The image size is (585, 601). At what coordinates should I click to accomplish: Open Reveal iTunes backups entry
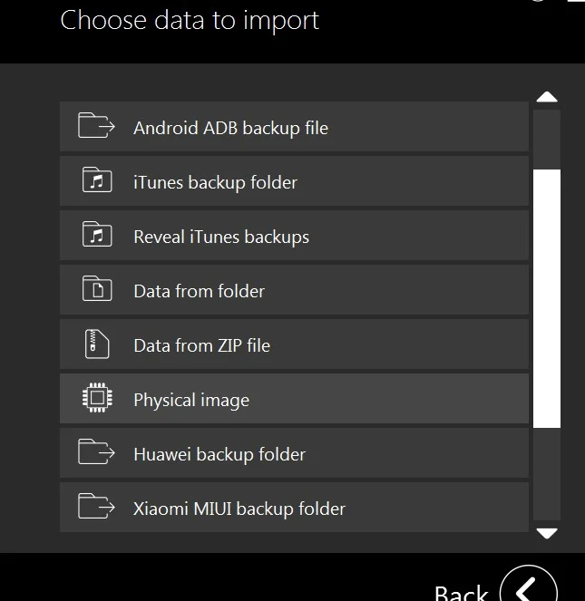(294, 236)
